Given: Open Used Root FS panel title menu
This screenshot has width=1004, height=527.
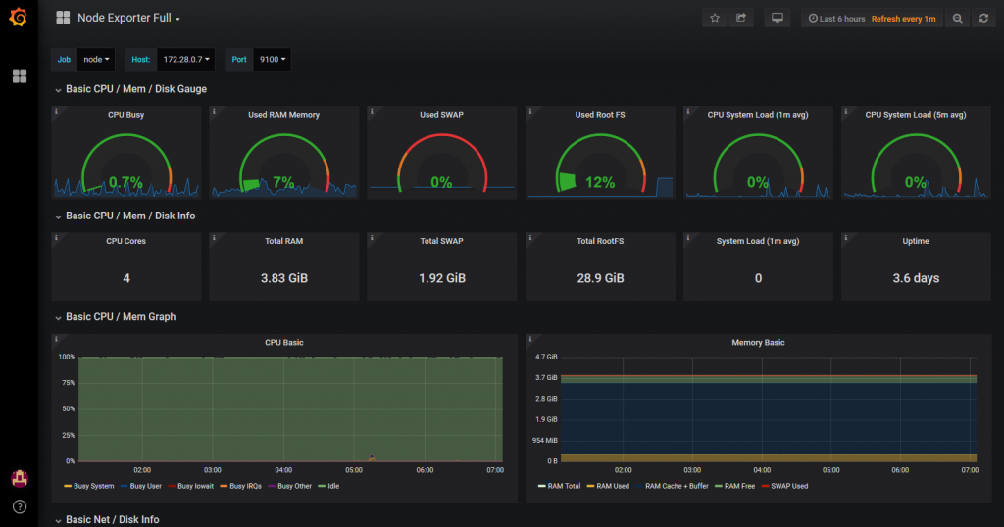Looking at the screenshot, I should 600,115.
